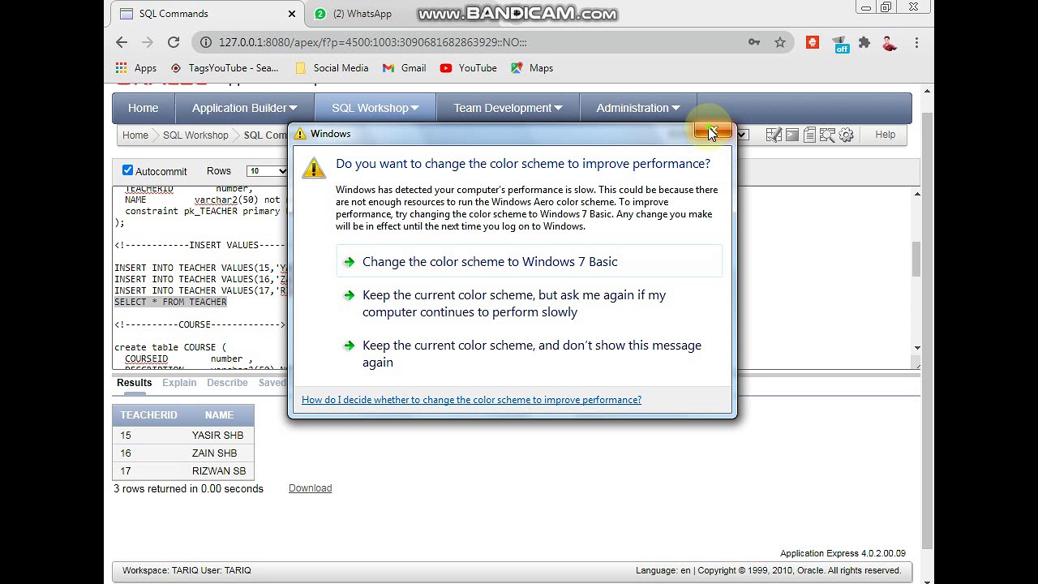This screenshot has height=584, width=1038.
Task: Click the Download link below results
Action: (310, 488)
